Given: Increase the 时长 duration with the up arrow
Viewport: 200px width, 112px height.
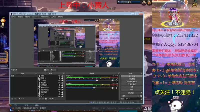Looking at the screenshot, I should 141,98.
